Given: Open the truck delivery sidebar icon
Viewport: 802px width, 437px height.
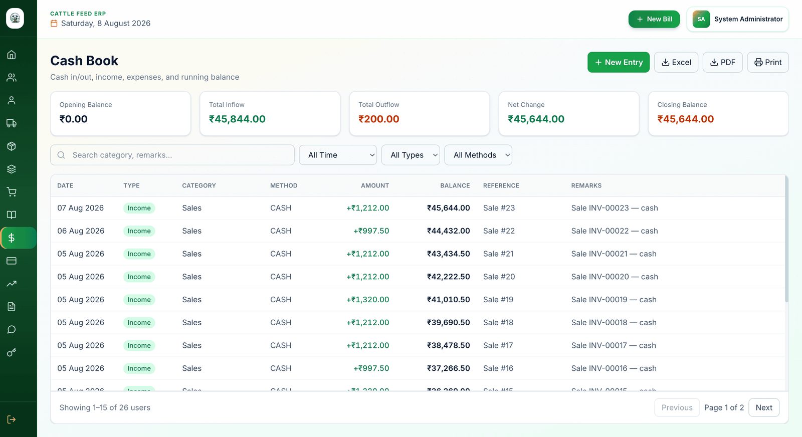Looking at the screenshot, I should tap(12, 123).
